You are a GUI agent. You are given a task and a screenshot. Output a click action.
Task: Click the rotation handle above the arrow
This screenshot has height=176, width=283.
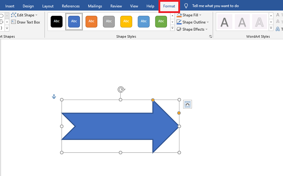tap(121, 90)
